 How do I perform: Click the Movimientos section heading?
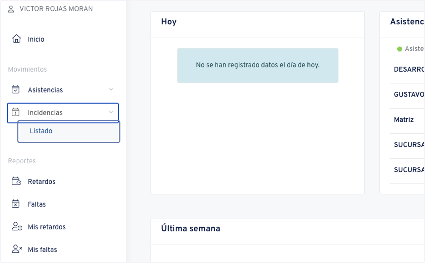28,69
